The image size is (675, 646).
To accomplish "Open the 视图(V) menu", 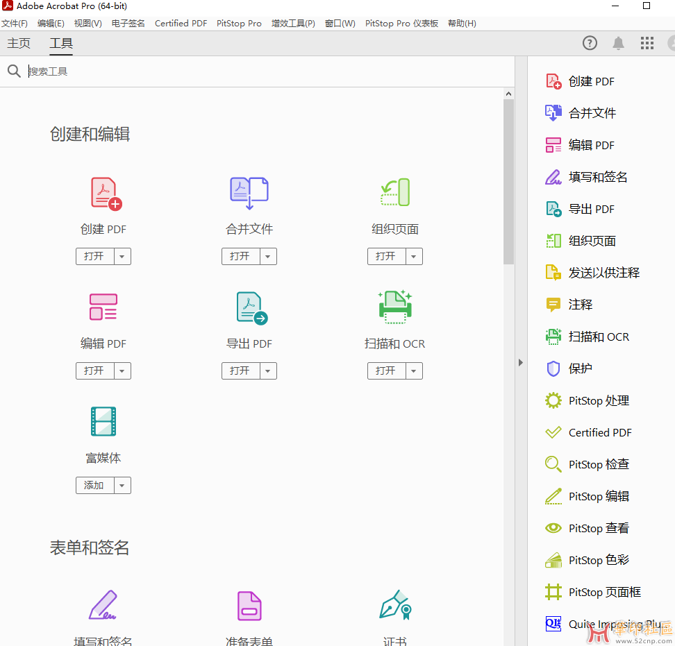I will (87, 23).
